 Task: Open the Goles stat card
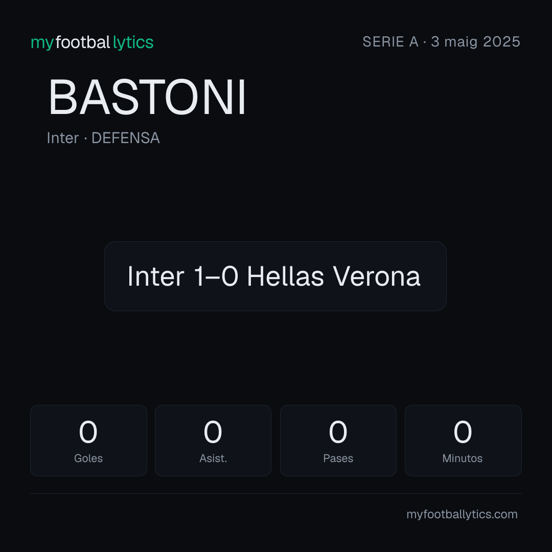tap(88, 441)
